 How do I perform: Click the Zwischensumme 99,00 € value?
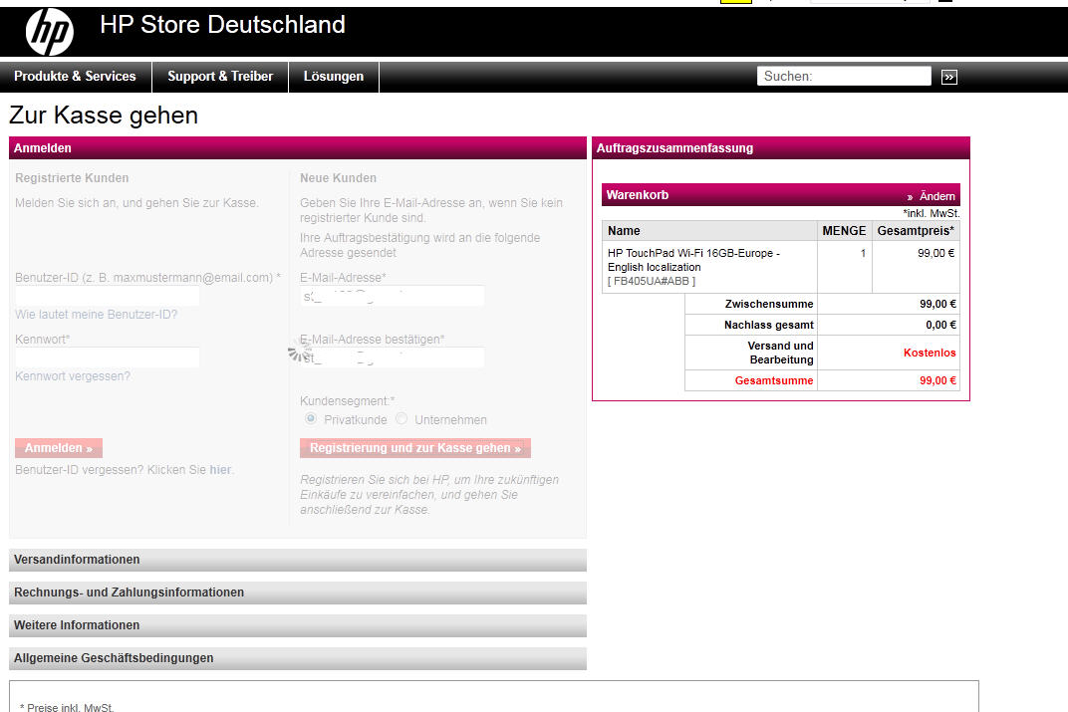[937, 305]
